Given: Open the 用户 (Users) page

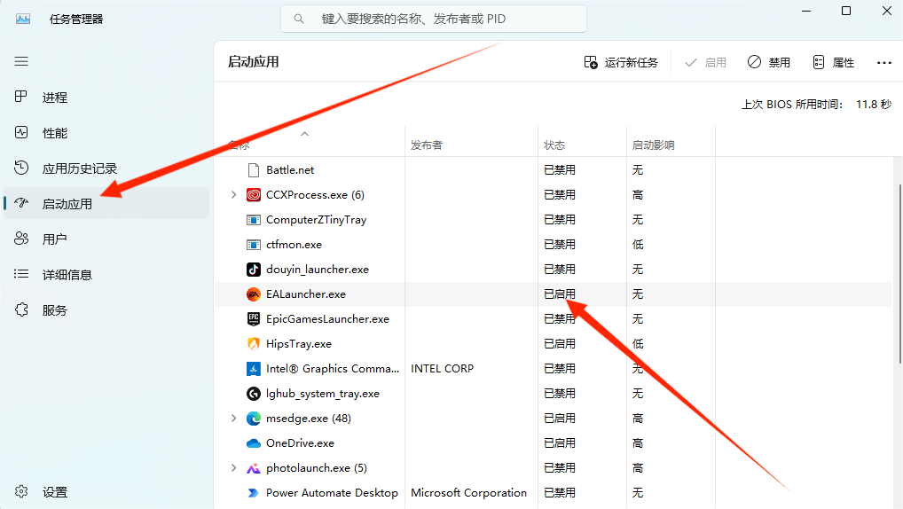Looking at the screenshot, I should pyautogui.click(x=106, y=239).
